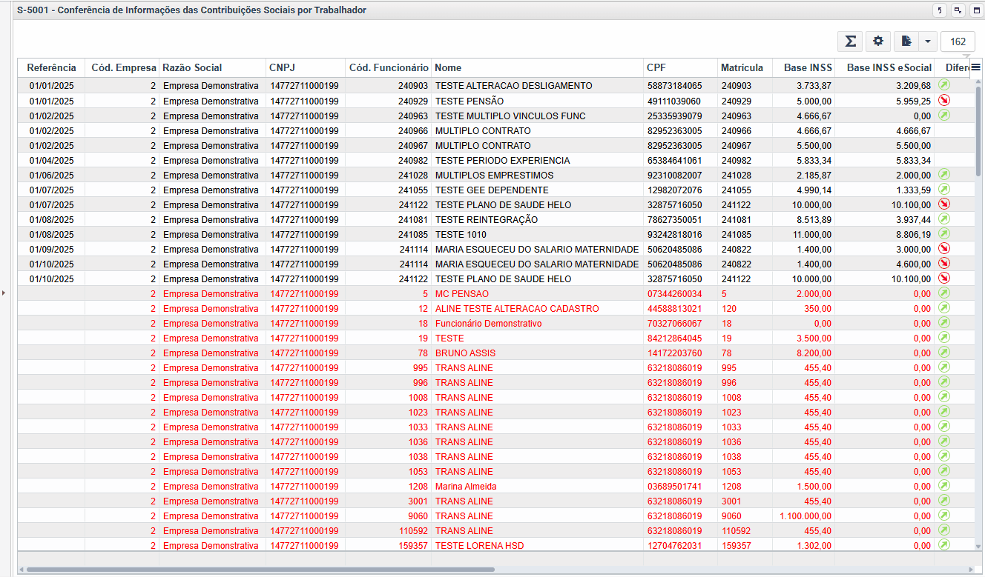The height and width of the screenshot is (577, 985).
Task: Click the restore/undo arrow icon in title bar
Action: tap(939, 10)
